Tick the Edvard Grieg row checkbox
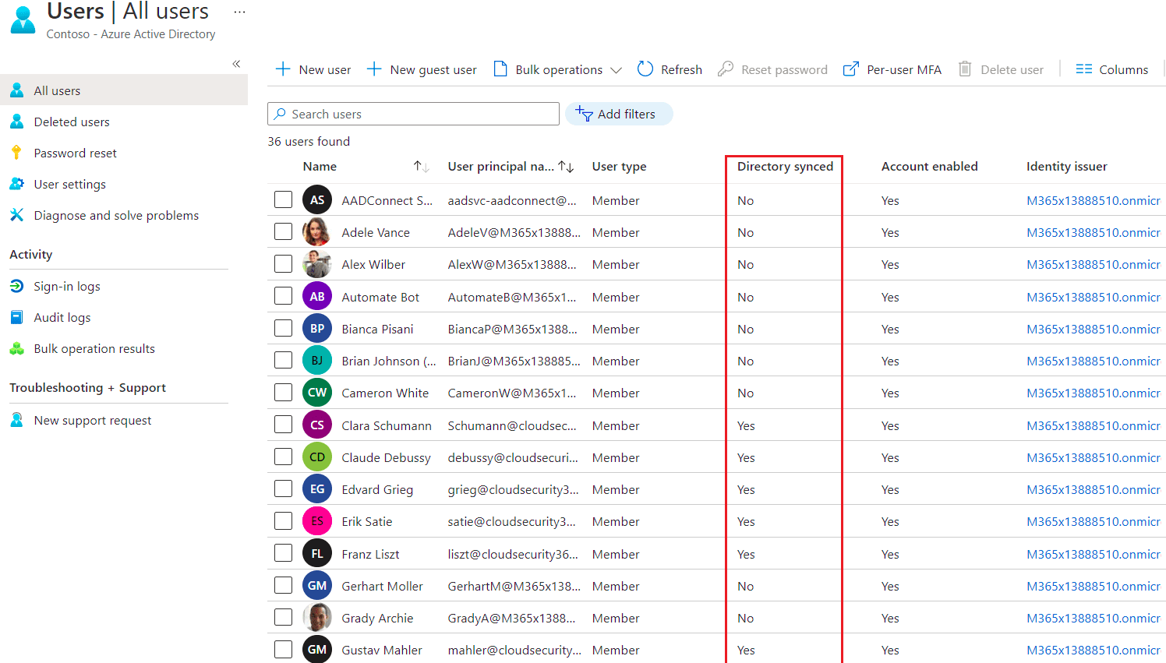The height and width of the screenshot is (663, 1166). [283, 489]
